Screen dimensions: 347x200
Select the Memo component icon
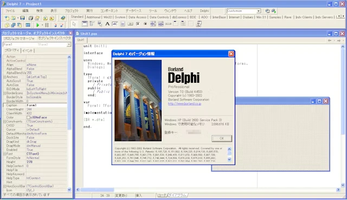(123, 24)
